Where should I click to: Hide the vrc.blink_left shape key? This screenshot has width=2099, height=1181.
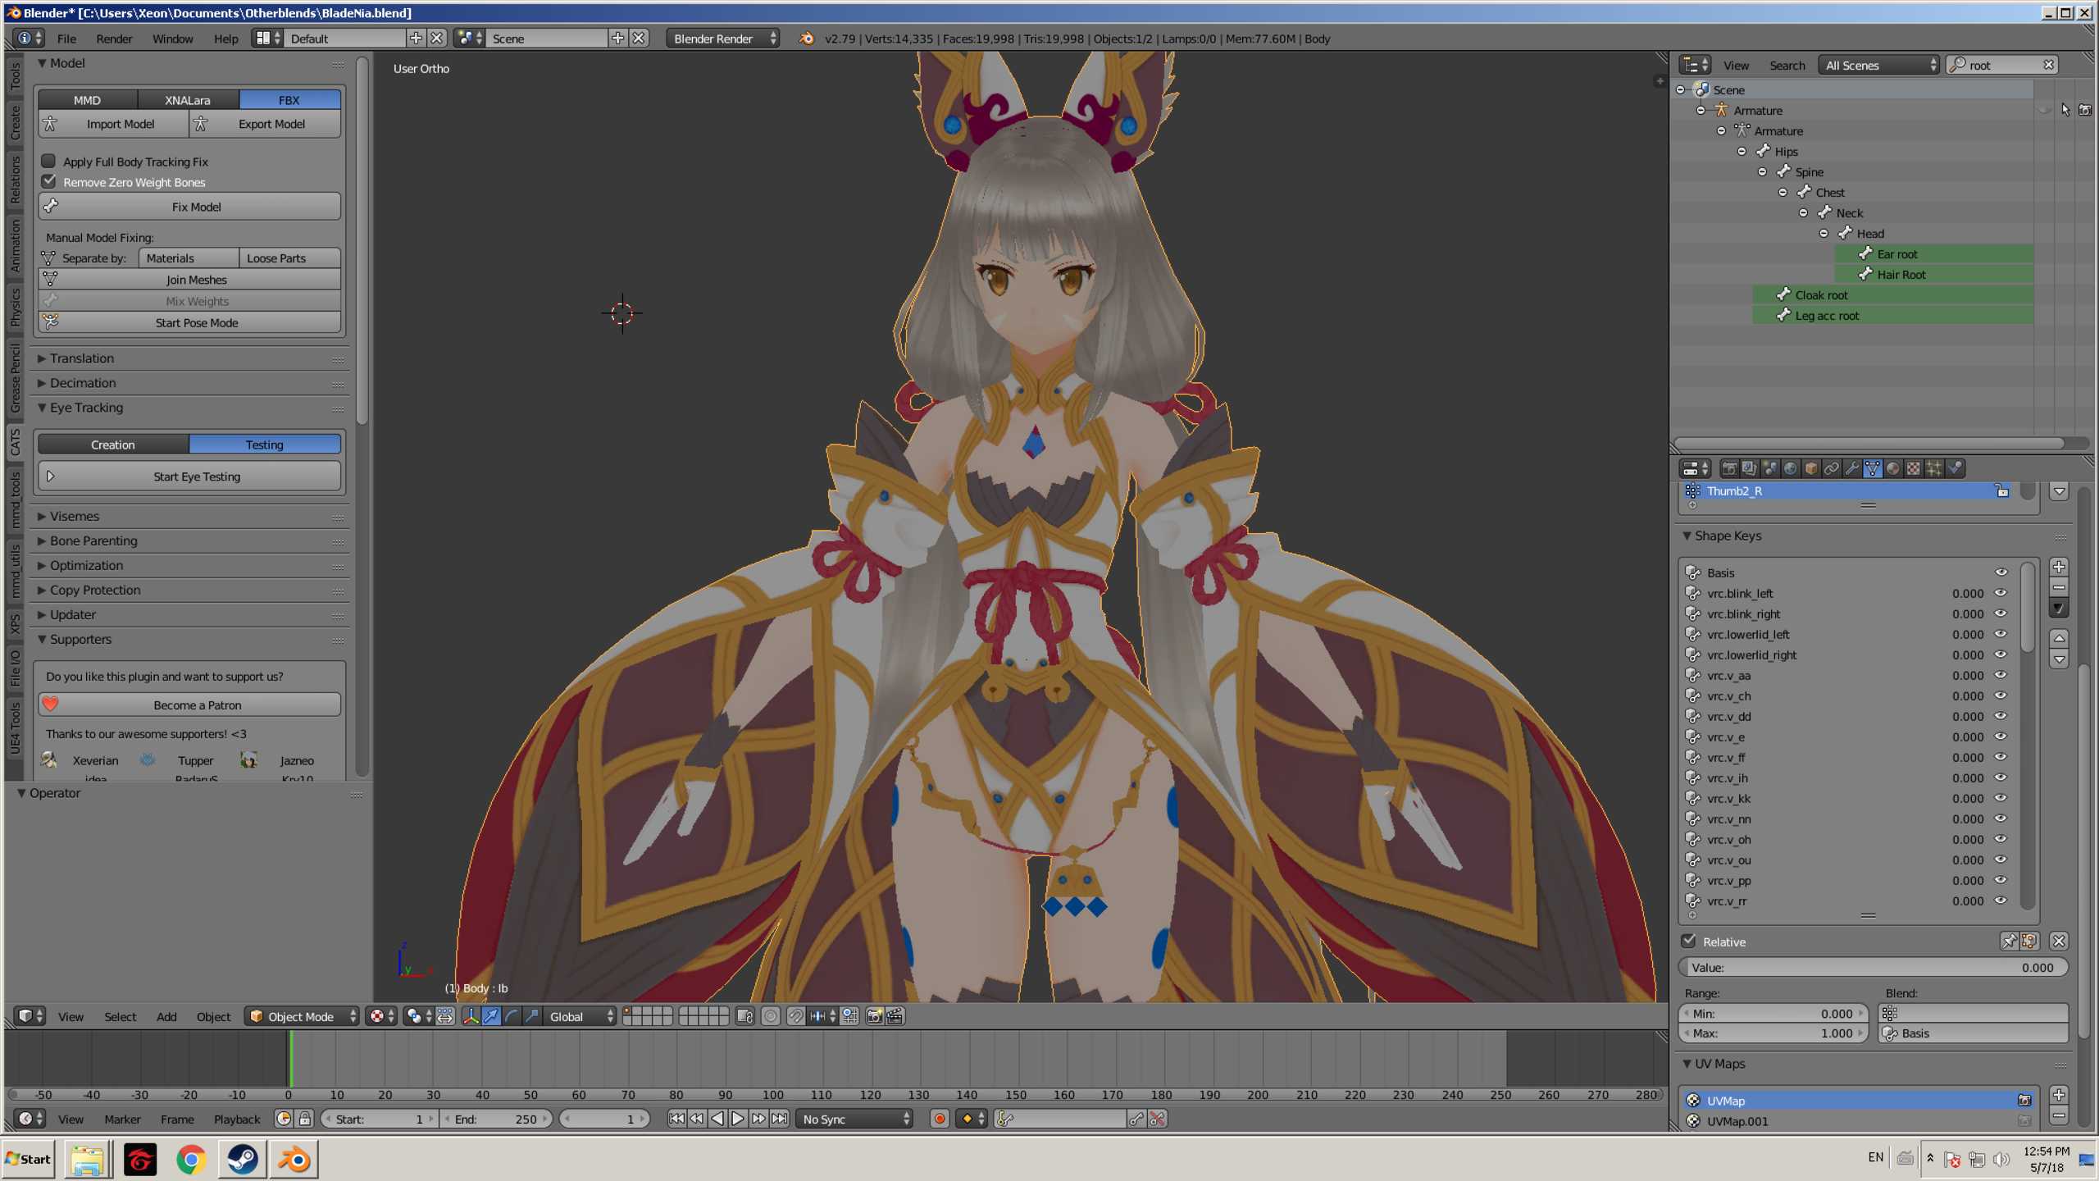pos(2001,593)
